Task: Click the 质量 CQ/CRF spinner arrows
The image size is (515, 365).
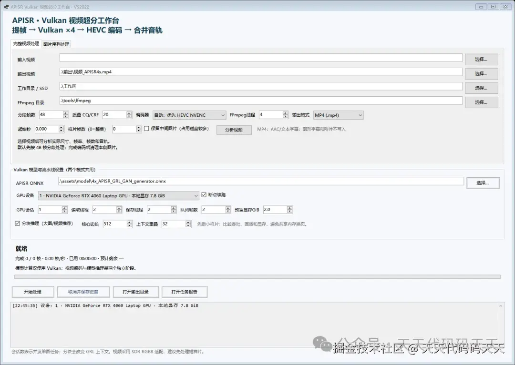Action: pyautogui.click(x=129, y=114)
